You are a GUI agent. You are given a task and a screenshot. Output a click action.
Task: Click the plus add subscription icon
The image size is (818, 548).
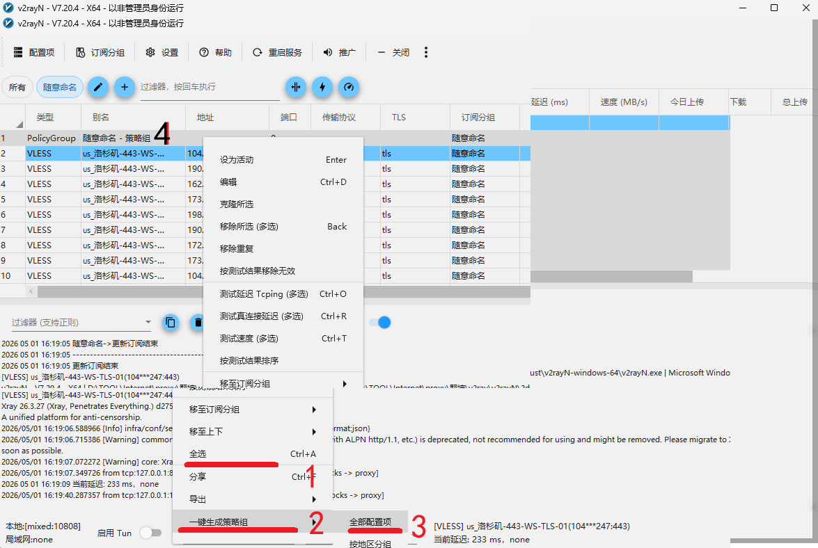coord(124,87)
